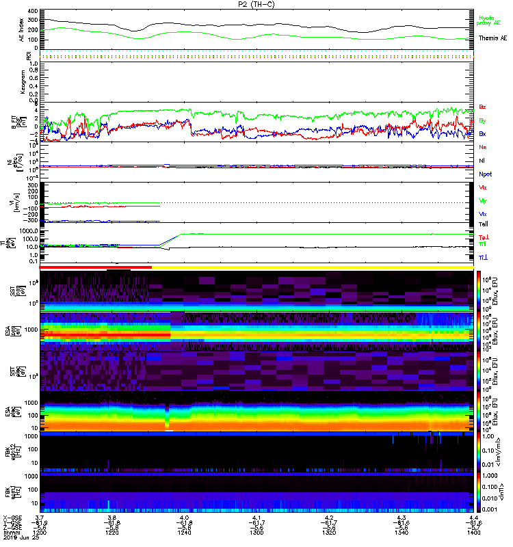
Task: Click the ESA elec [eV] axis label
Action: tap(12, 412)
